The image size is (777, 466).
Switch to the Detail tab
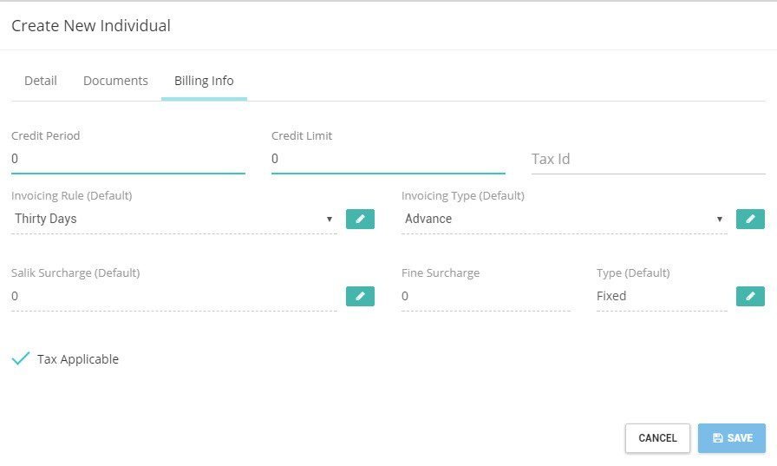point(41,81)
